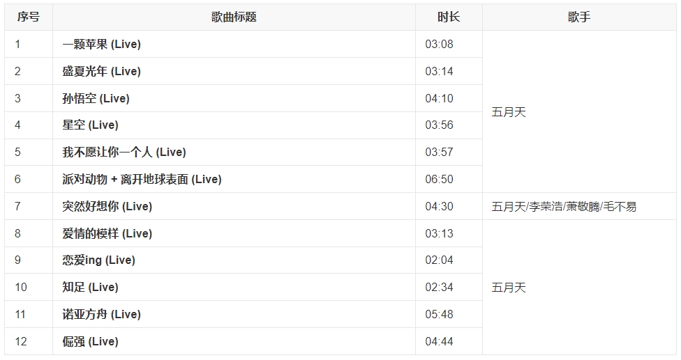Click the 恋爱ing (Live) song link
681x360 pixels.
(x=98, y=260)
